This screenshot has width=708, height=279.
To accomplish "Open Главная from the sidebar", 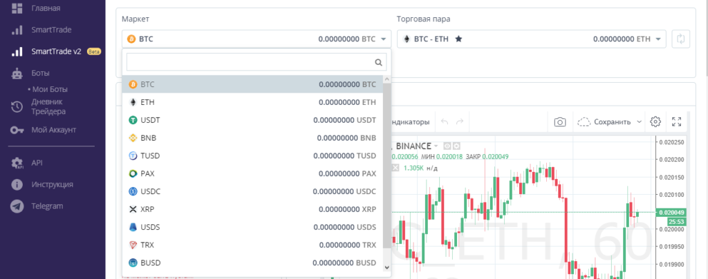I will click(x=46, y=8).
